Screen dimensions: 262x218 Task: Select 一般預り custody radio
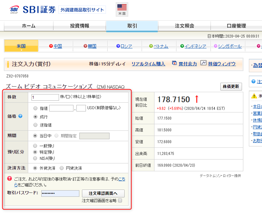coord(35,146)
